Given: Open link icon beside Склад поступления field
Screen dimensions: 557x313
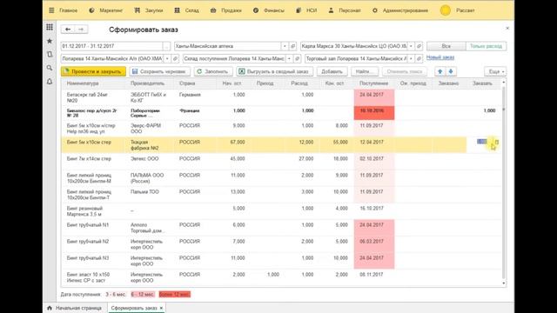Looking at the screenshot, I should 298,58.
